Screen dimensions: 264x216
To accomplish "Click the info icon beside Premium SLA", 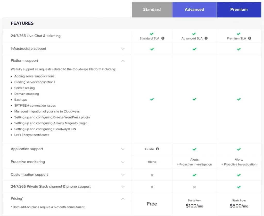I will 249,38.
